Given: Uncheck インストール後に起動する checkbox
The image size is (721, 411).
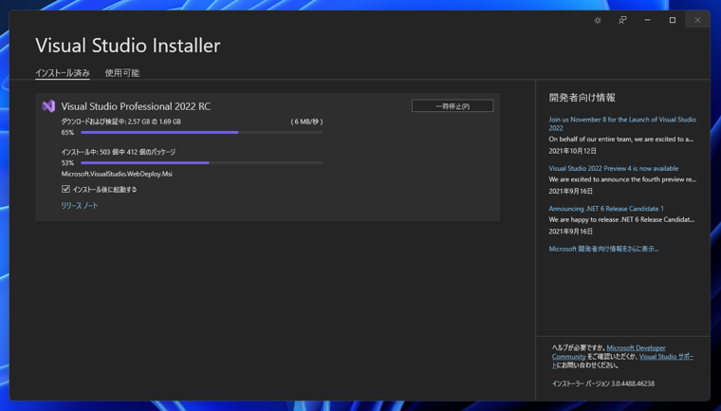Looking at the screenshot, I should tap(65, 189).
